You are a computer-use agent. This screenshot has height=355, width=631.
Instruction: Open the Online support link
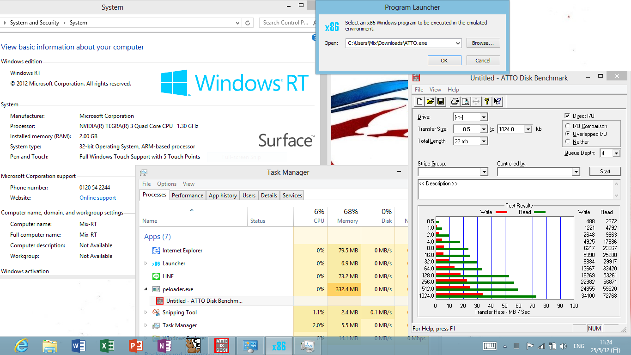point(97,198)
